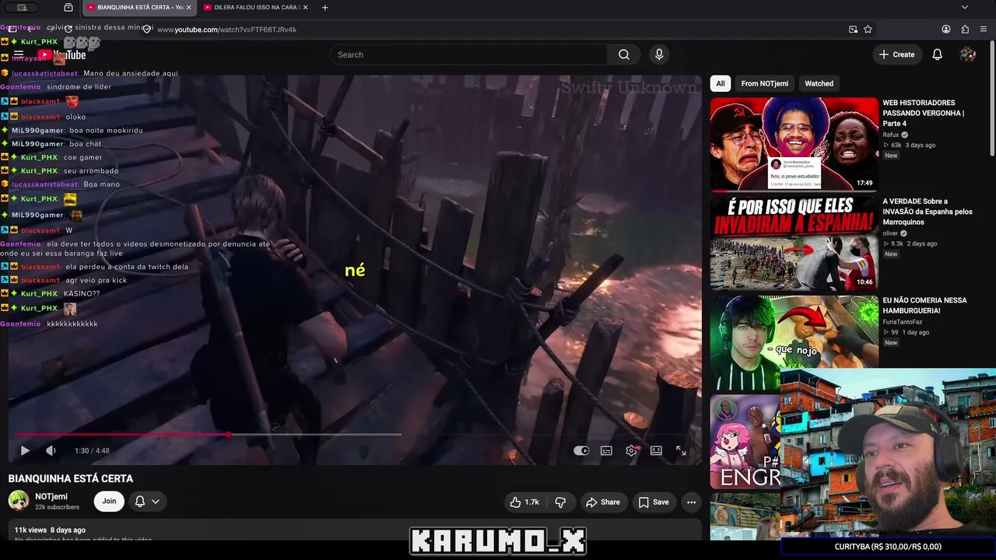This screenshot has height=560, width=996.
Task: Select the All filter chip
Action: (721, 83)
